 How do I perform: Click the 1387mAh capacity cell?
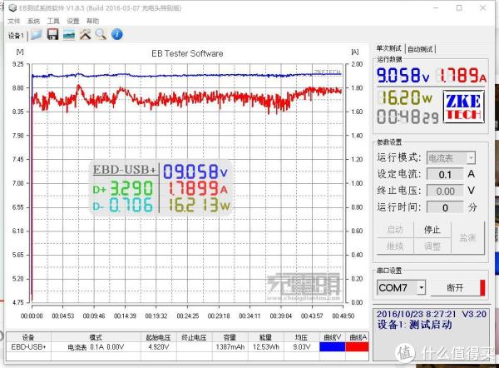pyautogui.click(x=230, y=347)
